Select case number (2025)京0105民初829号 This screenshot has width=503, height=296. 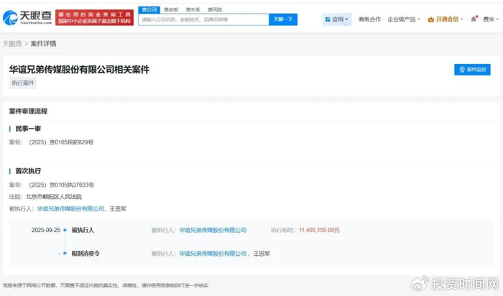pos(61,142)
